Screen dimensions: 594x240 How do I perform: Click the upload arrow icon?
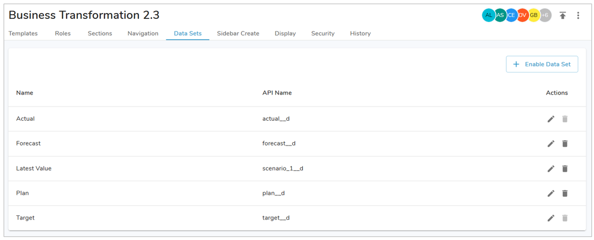pos(562,16)
